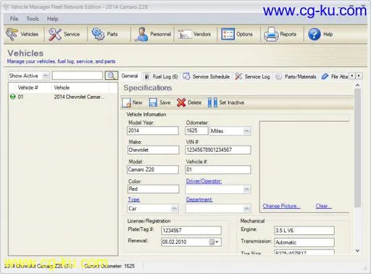Click the Make field showing Chevrolet
This screenshot has width=371, height=274.
click(154, 150)
